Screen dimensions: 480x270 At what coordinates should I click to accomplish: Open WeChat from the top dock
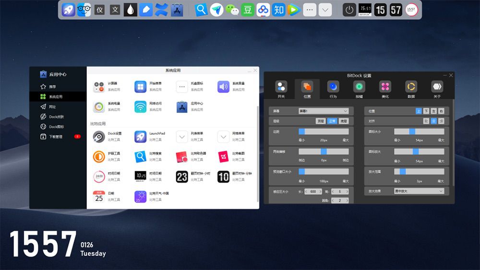[232, 10]
